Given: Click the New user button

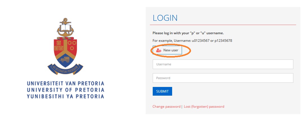Looking at the screenshot, I should point(168,50).
